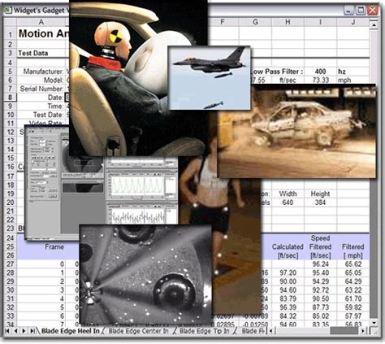The width and height of the screenshot is (385, 344).
Task: Click the selected cell next to 'Date:'
Action: (67, 98)
